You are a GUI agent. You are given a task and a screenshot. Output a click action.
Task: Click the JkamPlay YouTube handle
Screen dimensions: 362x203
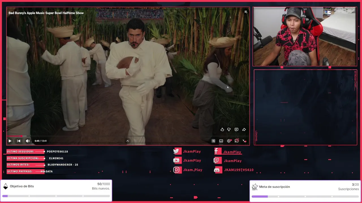coord(192,160)
